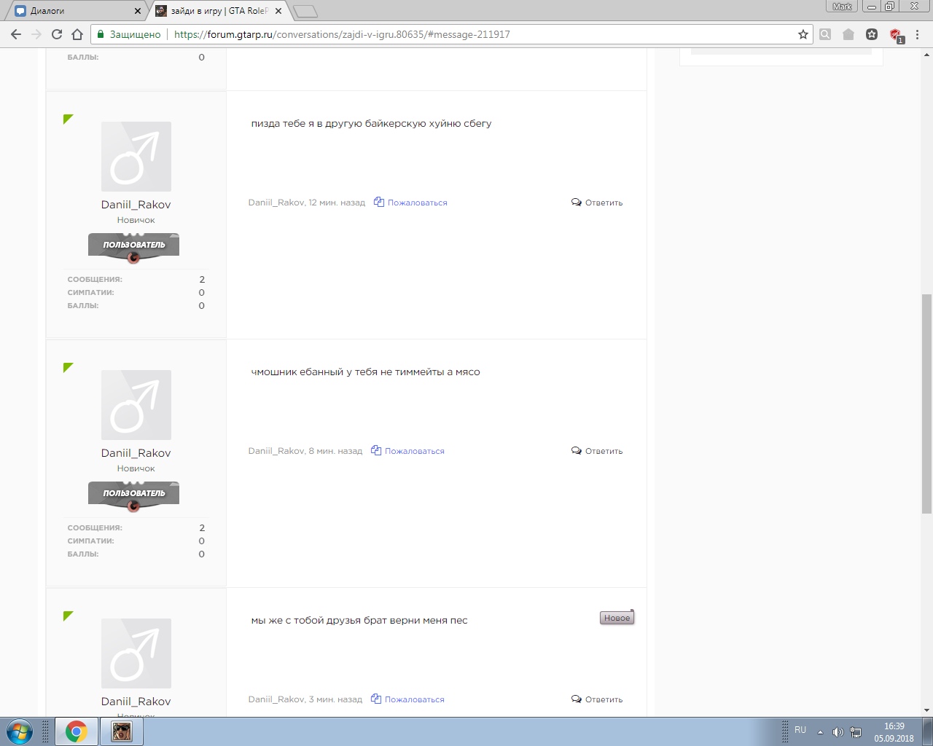This screenshot has height=746, width=933.
Task: Click the dark star-badge extension icon
Action: click(872, 34)
